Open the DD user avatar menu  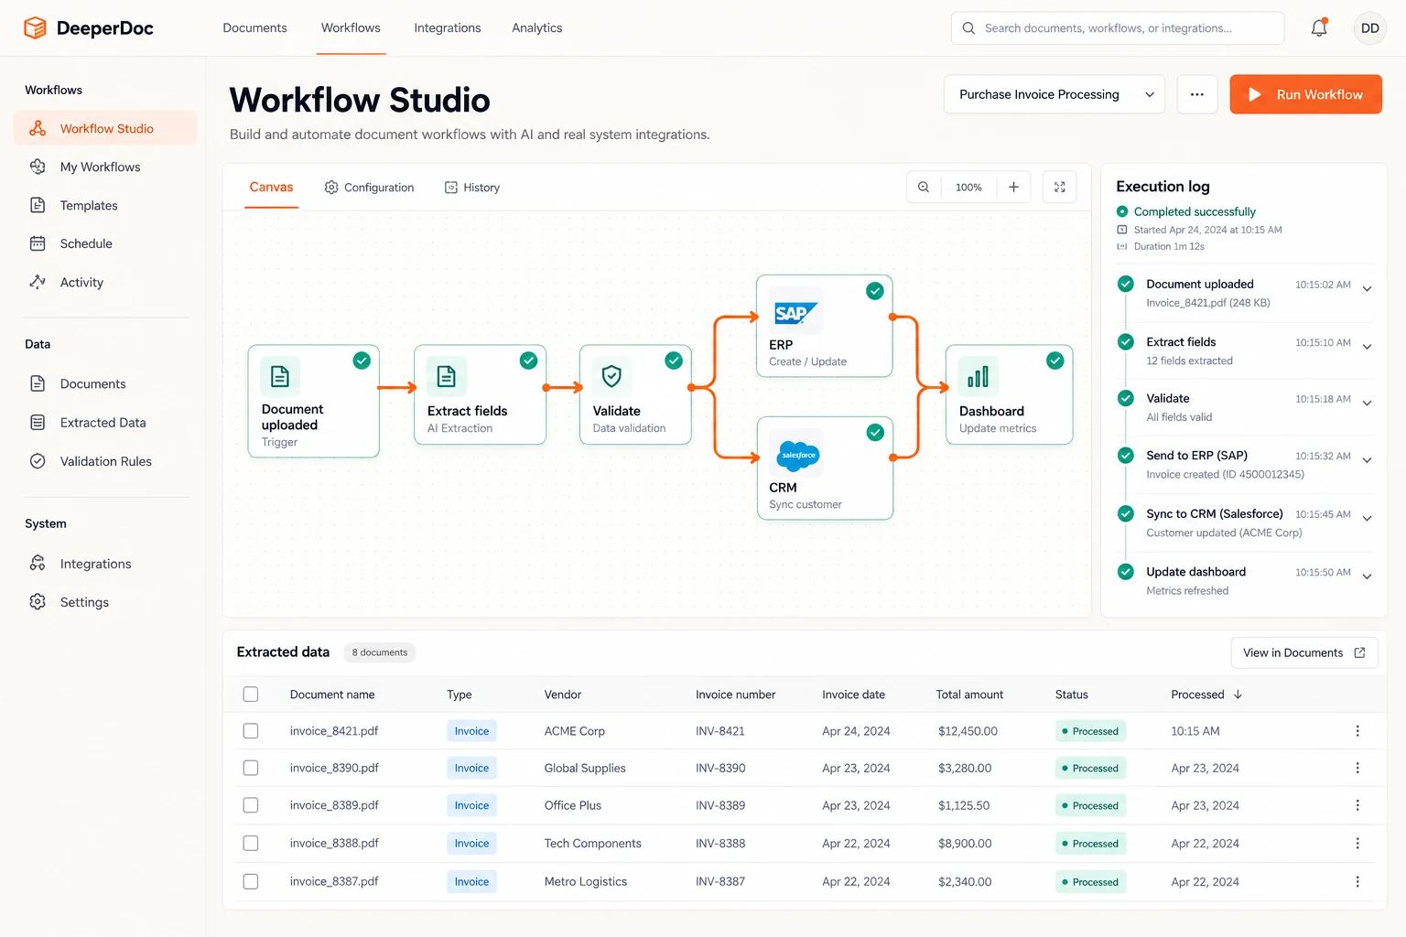(x=1369, y=28)
